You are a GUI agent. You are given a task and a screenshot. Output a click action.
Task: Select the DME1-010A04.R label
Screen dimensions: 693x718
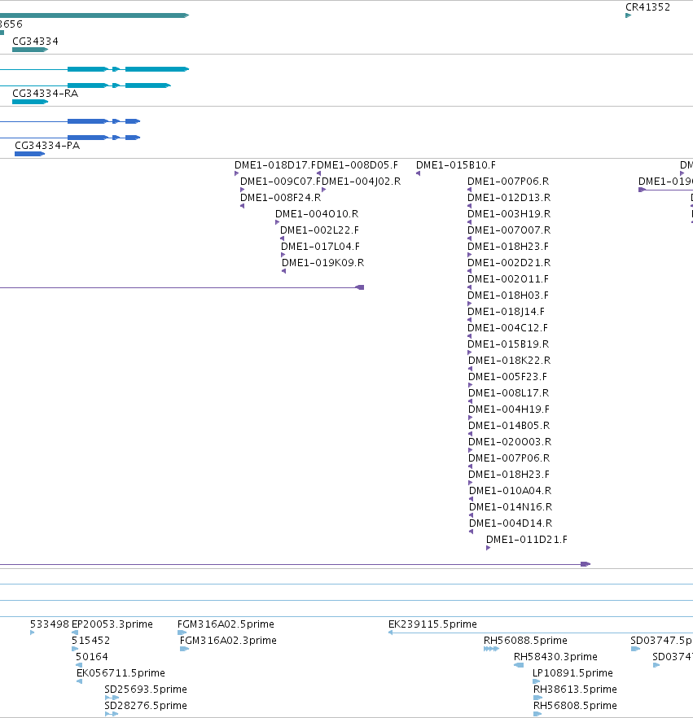tap(511, 491)
